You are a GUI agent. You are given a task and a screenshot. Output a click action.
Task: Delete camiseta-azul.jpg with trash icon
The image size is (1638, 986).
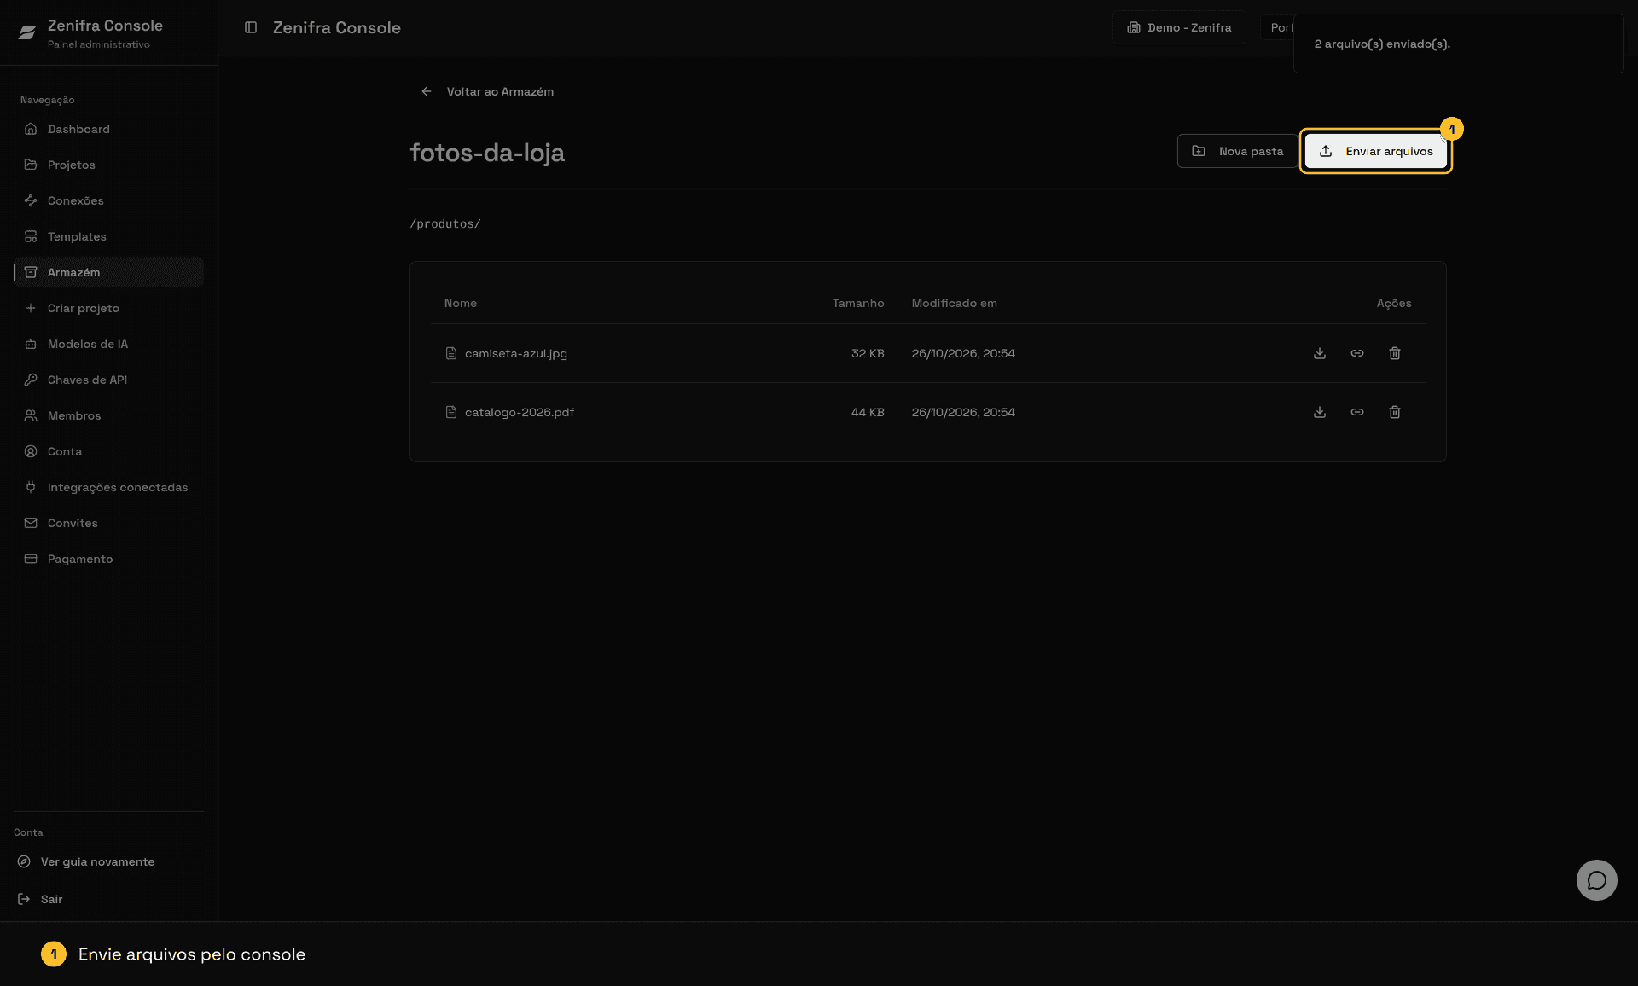tap(1395, 353)
